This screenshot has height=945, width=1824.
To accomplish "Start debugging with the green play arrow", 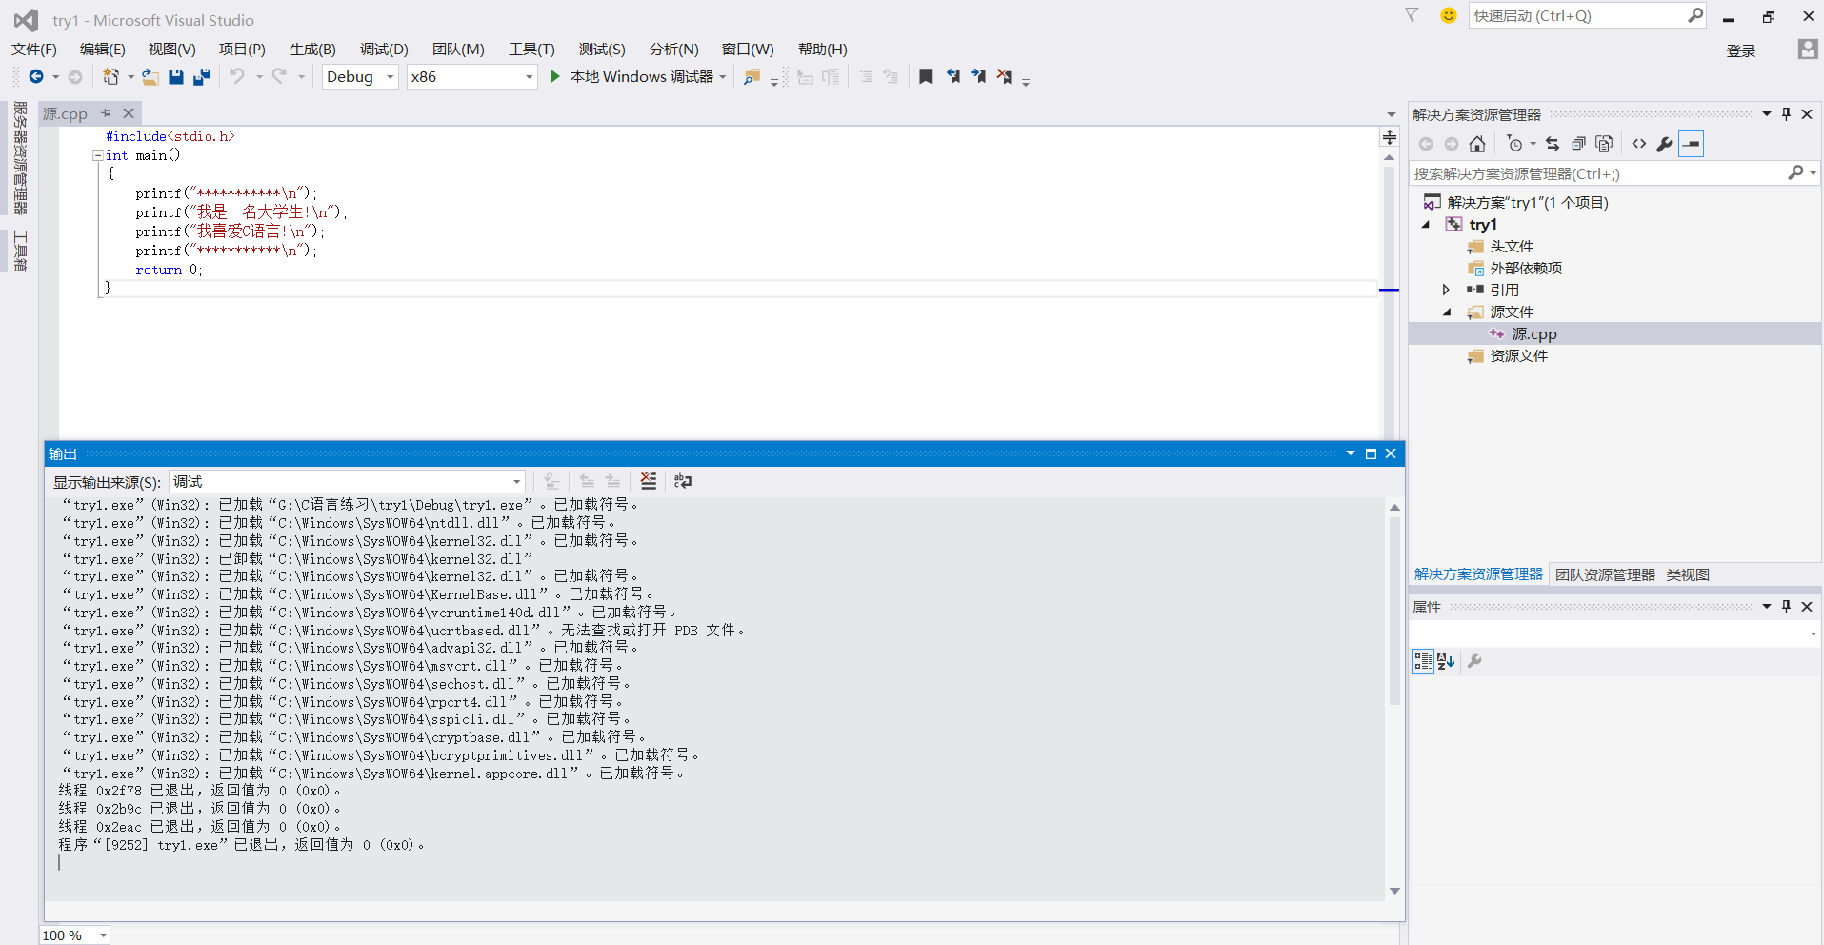I will 555,76.
